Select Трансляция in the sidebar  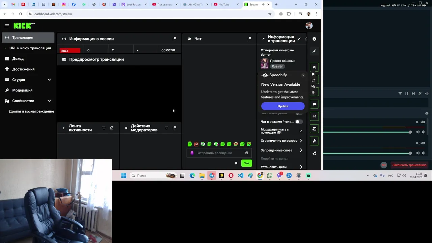pyautogui.click(x=28, y=37)
